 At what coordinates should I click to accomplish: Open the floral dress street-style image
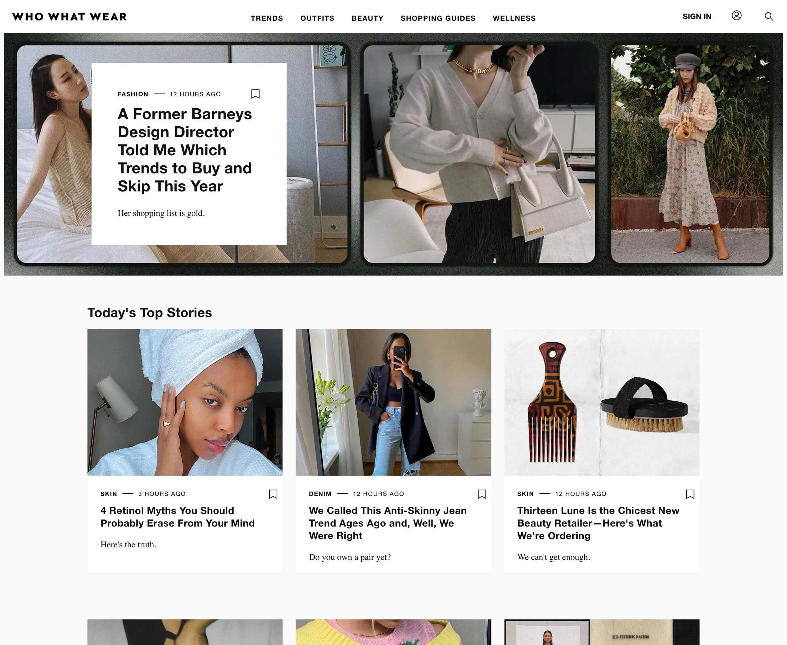690,154
